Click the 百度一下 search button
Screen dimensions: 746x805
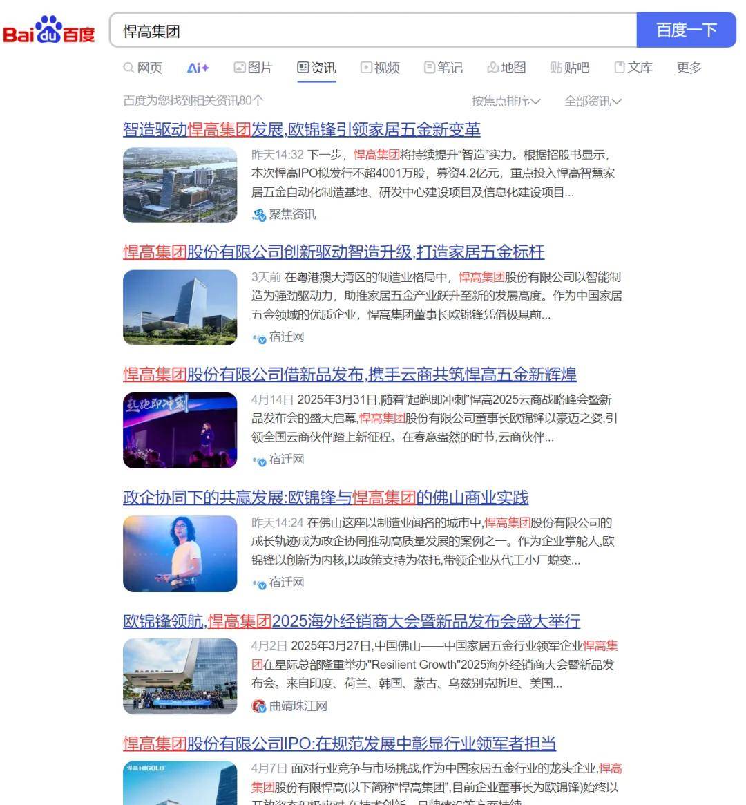pyautogui.click(x=686, y=30)
